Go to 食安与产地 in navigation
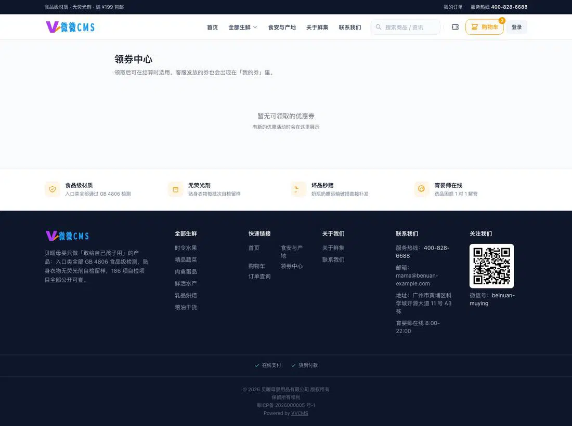572x426 pixels. pos(282,28)
